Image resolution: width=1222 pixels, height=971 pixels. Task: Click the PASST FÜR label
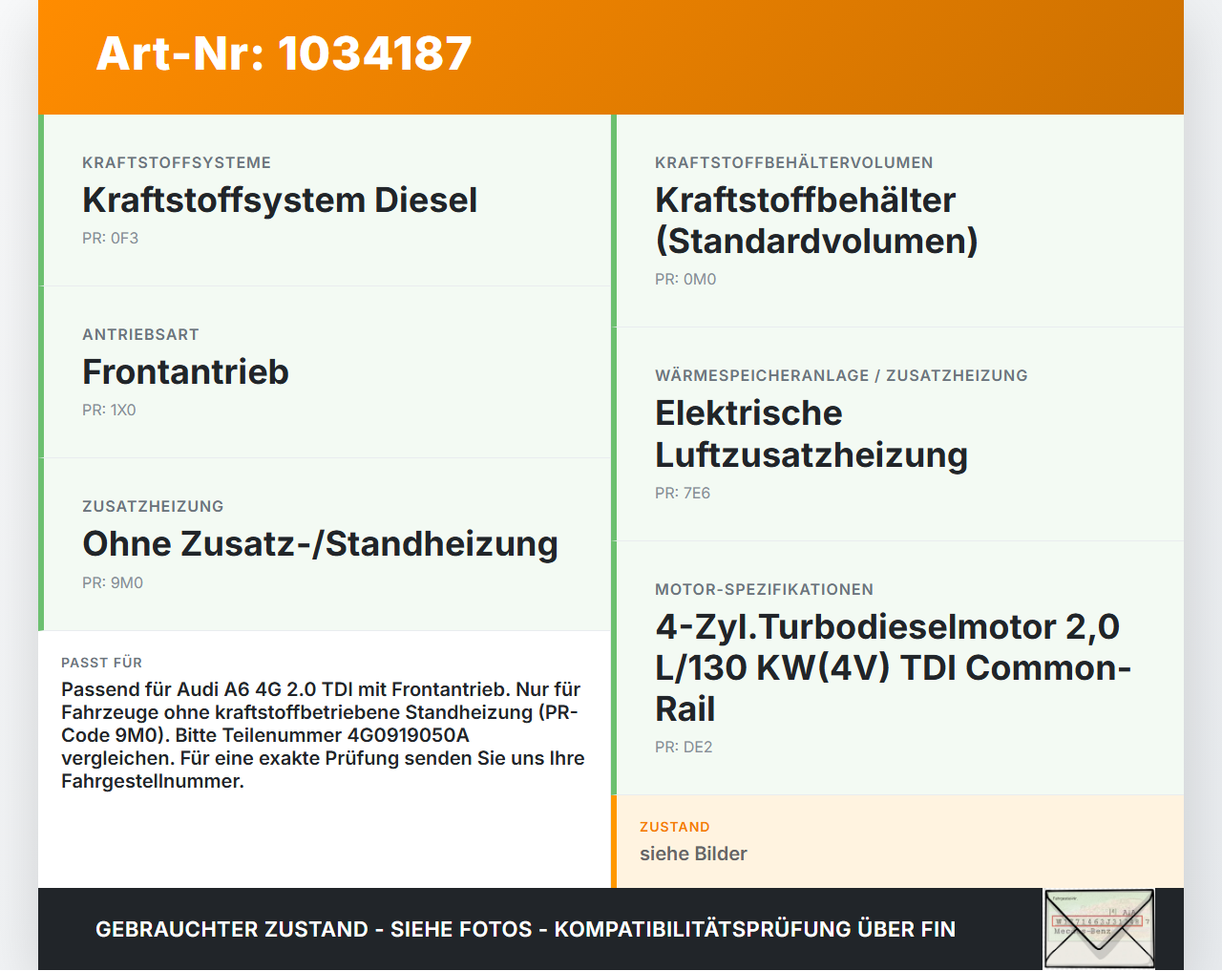(x=101, y=663)
